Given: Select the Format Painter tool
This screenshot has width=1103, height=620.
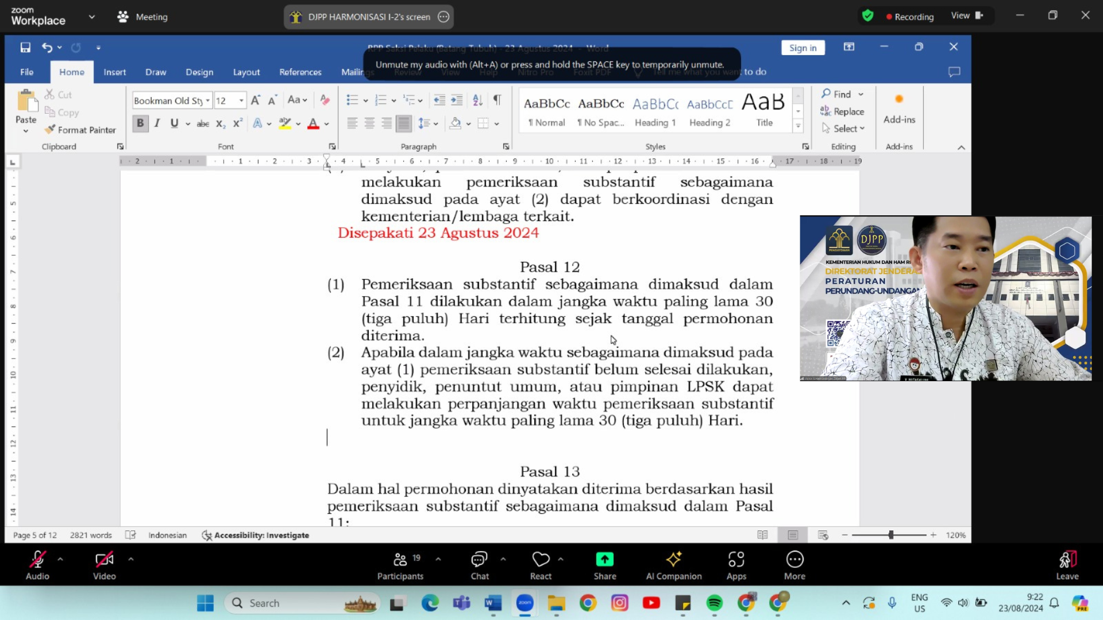Looking at the screenshot, I should 80,130.
